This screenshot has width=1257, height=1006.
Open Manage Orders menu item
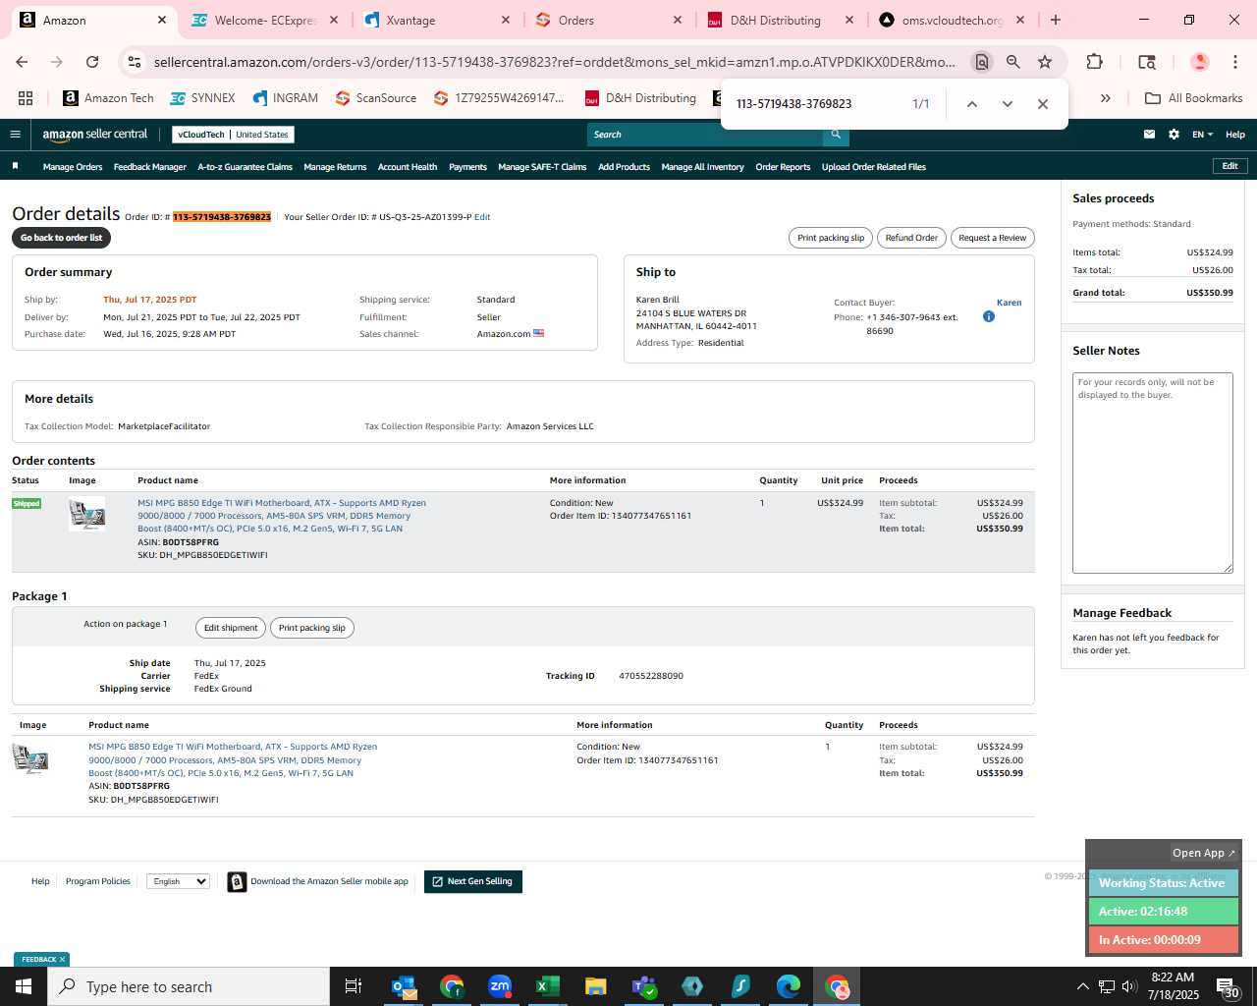click(x=73, y=167)
